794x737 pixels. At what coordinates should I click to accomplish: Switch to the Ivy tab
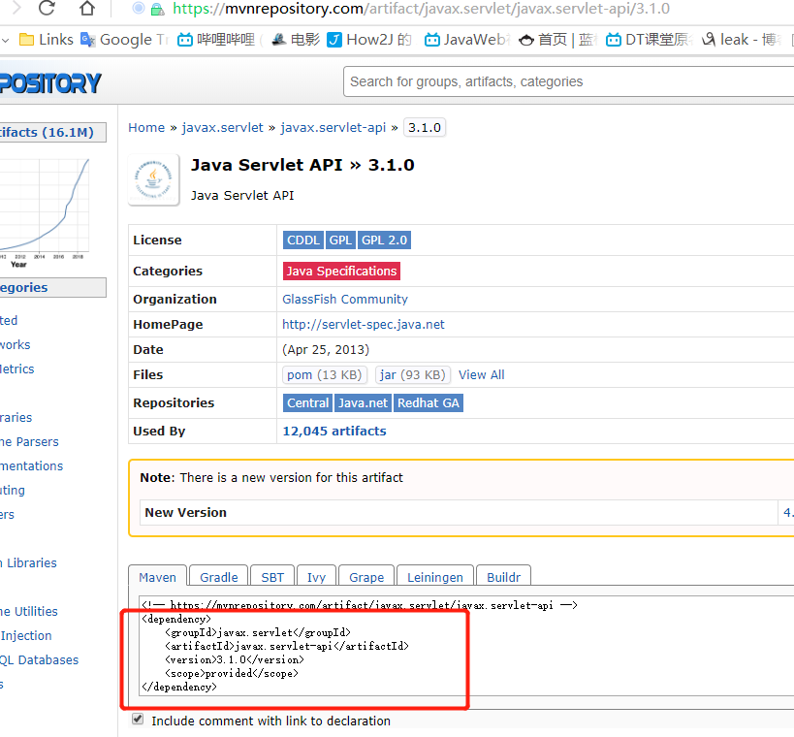(316, 577)
